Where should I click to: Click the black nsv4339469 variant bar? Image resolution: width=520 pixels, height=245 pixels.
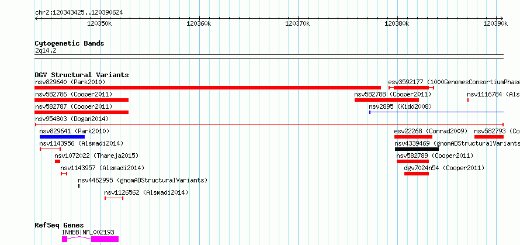[x=417, y=149]
